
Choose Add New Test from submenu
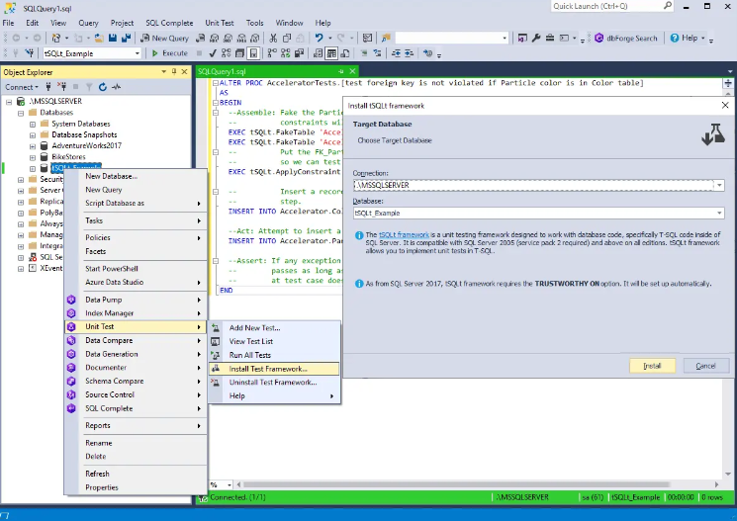(x=274, y=328)
